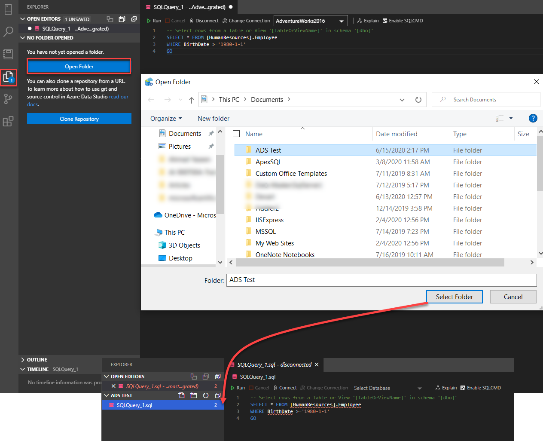Select ApexSQL folder
The image size is (543, 441).
pos(385,162)
